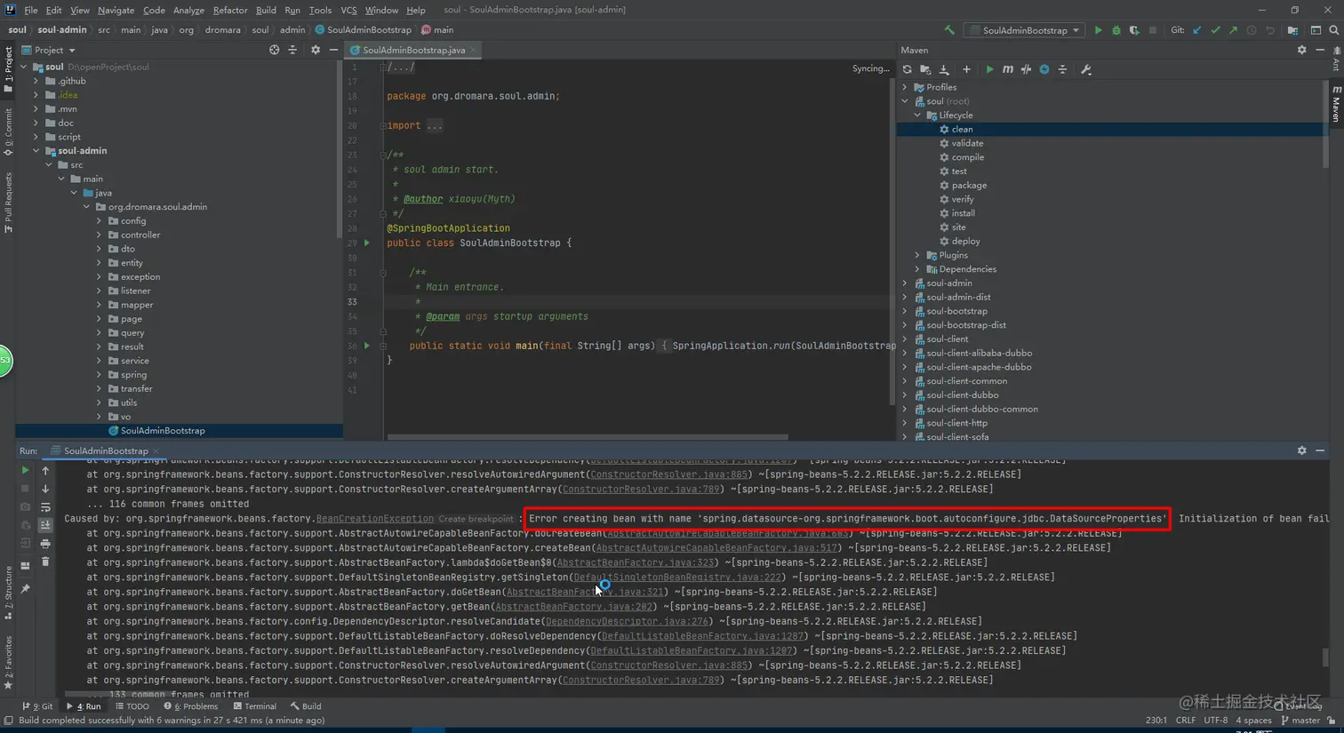The width and height of the screenshot is (1344, 733).
Task: Click the Search Everywhere magnifier icon
Action: click(1333, 30)
